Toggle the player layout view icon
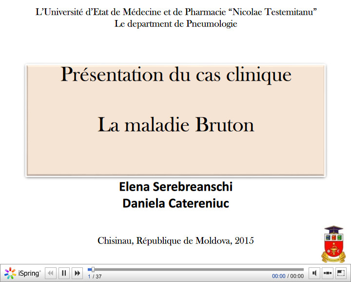351x282 pixels. tap(328, 273)
